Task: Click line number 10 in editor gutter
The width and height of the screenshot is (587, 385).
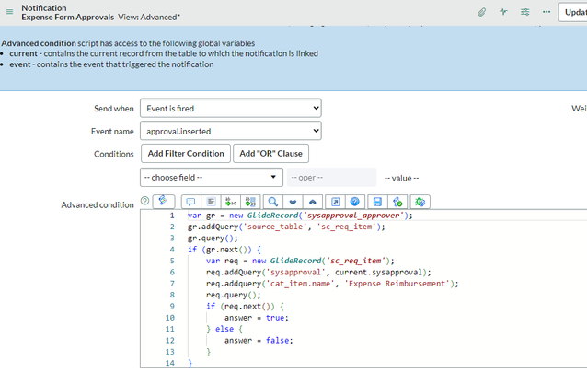Action: [169, 318]
